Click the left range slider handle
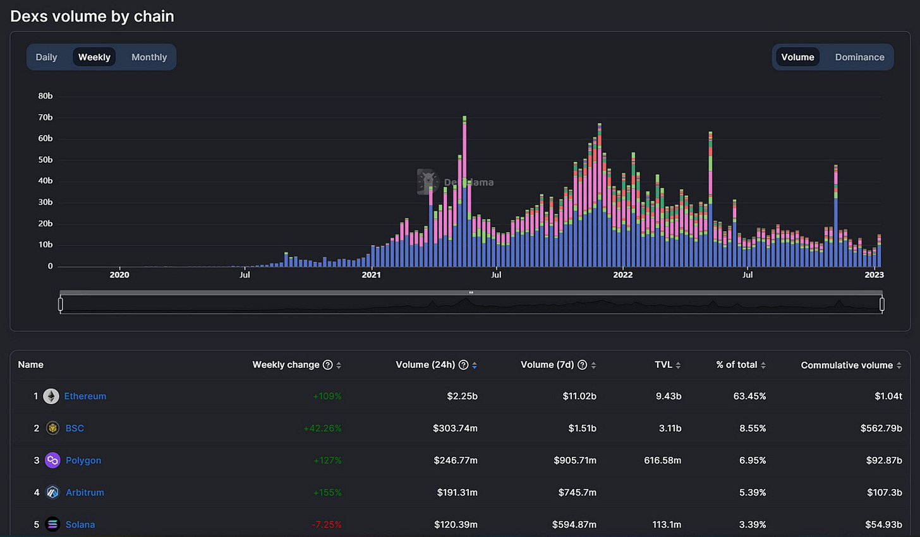This screenshot has height=537, width=920. pos(61,304)
